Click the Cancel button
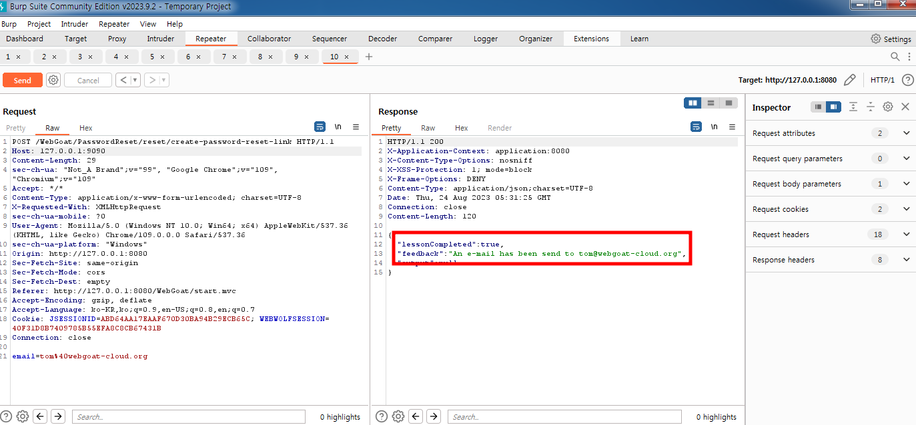916x425 pixels. pos(88,80)
